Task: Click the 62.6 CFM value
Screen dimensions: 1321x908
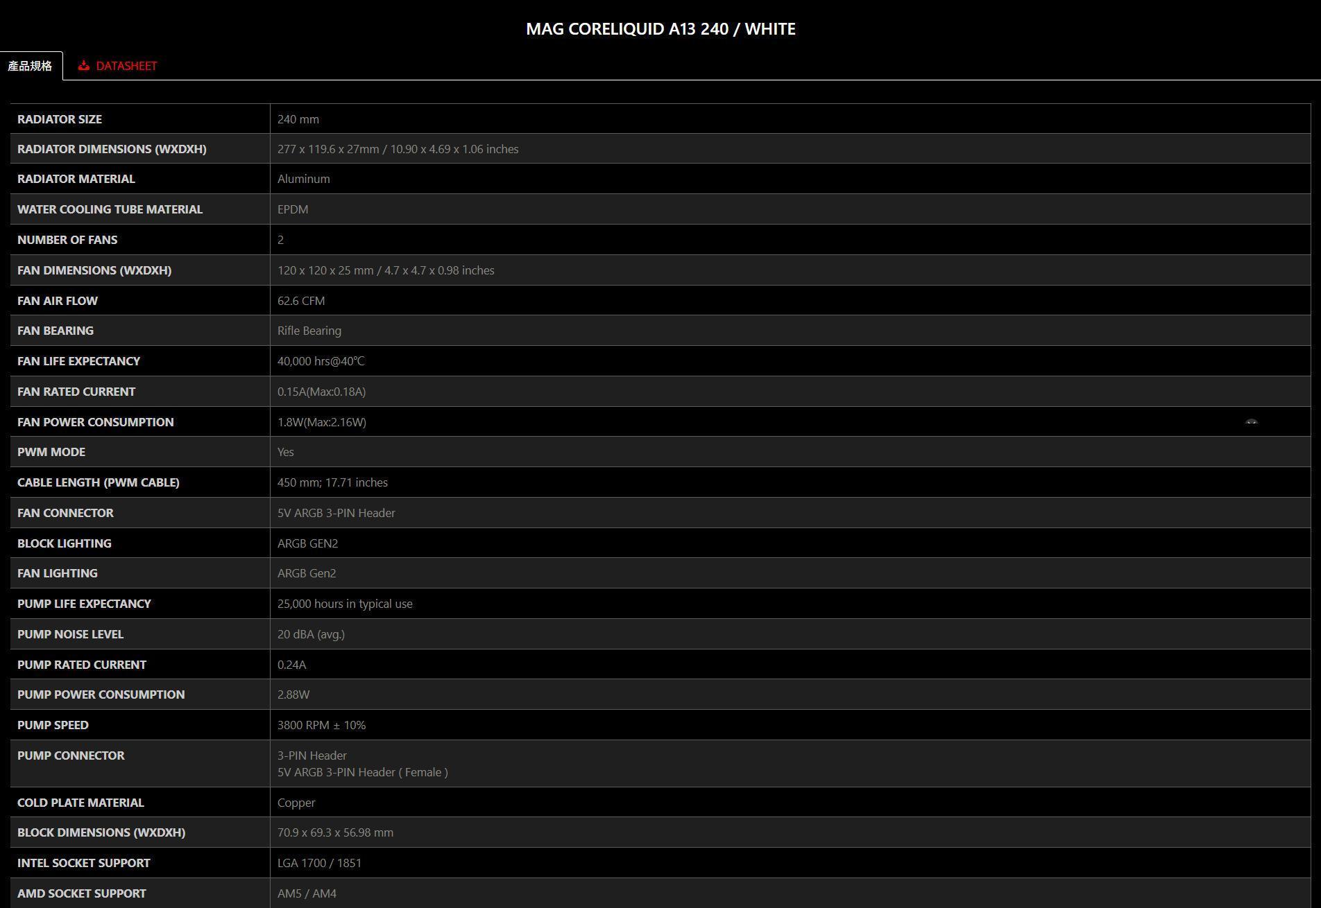Action: click(301, 301)
